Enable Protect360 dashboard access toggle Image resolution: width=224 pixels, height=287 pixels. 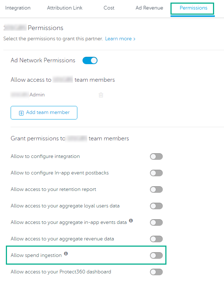click(156, 272)
